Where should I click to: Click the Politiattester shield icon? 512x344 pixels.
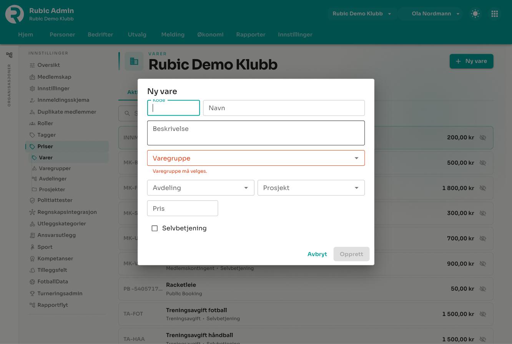click(x=32, y=200)
